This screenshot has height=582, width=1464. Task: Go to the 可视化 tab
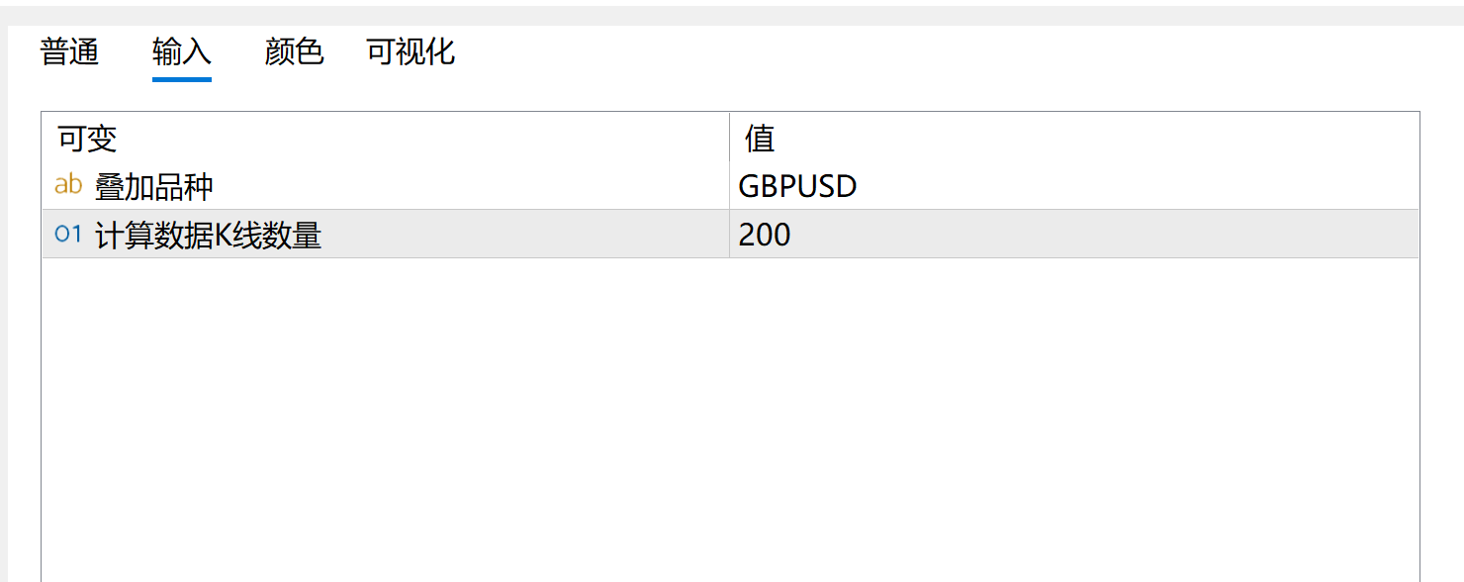(x=411, y=51)
